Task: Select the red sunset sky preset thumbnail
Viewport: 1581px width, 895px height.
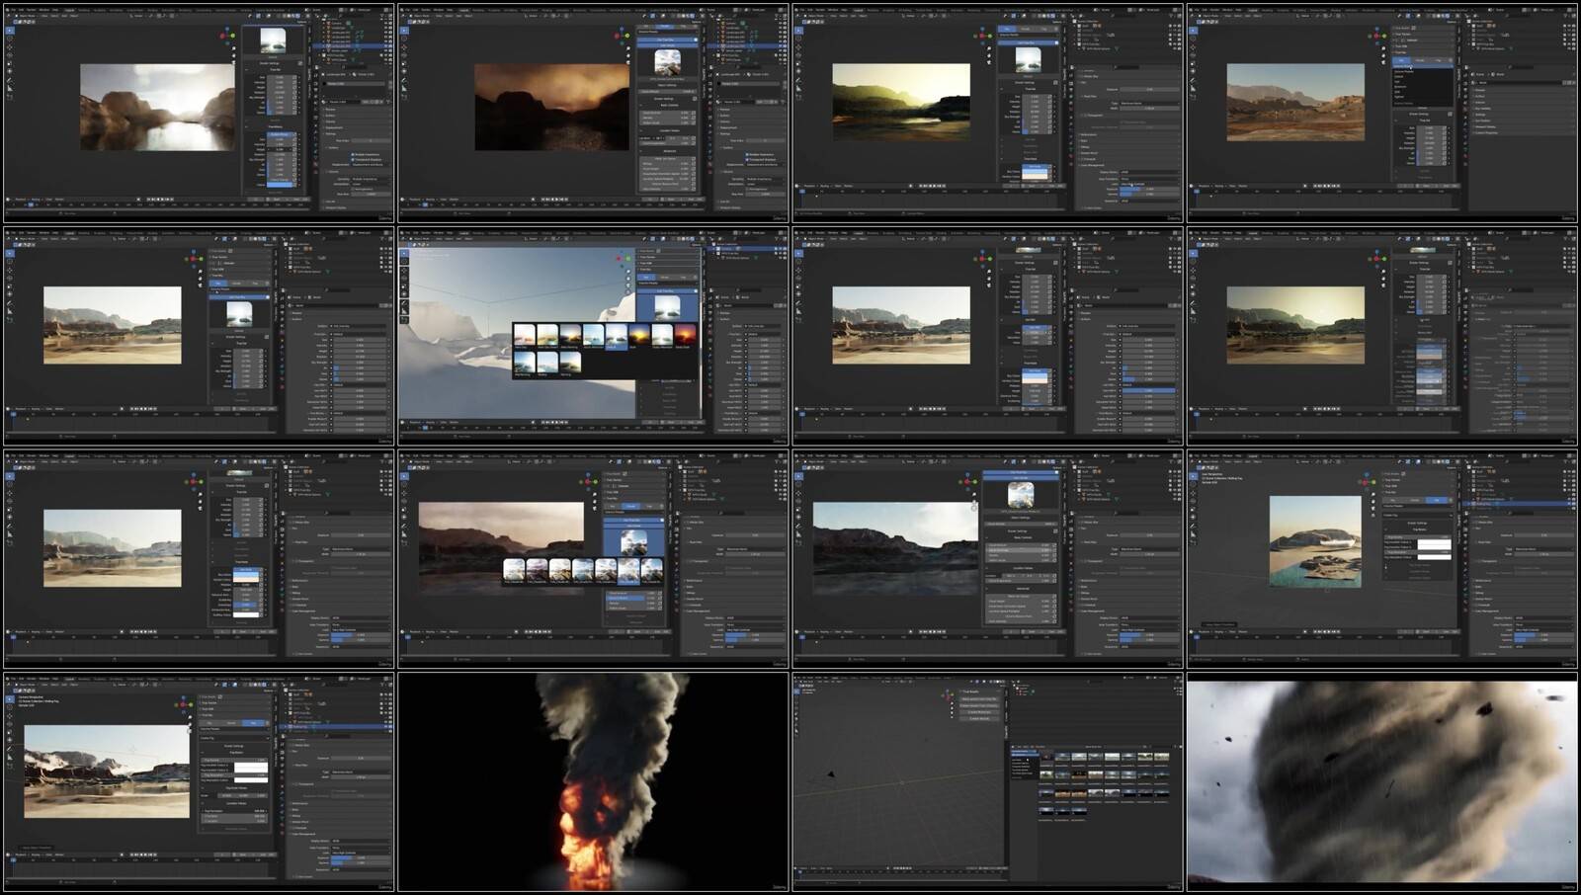Action: [684, 336]
